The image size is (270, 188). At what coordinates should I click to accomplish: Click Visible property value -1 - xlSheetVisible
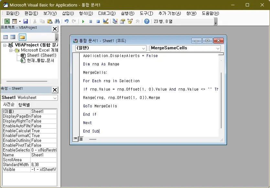(44, 169)
